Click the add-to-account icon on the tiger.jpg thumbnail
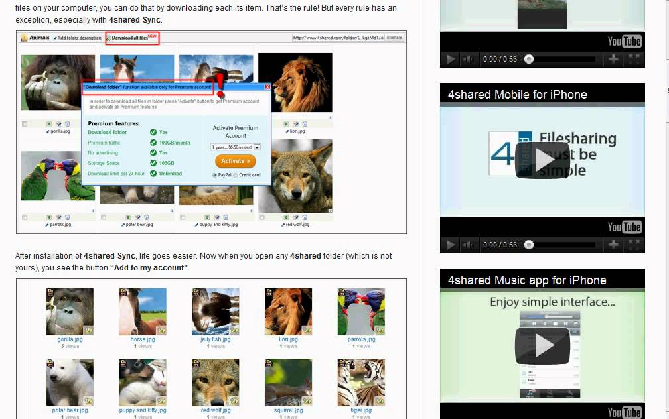Image resolution: width=669 pixels, height=419 pixels. (380, 400)
